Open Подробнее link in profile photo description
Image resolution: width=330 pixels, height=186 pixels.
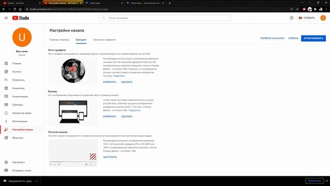[119, 76]
